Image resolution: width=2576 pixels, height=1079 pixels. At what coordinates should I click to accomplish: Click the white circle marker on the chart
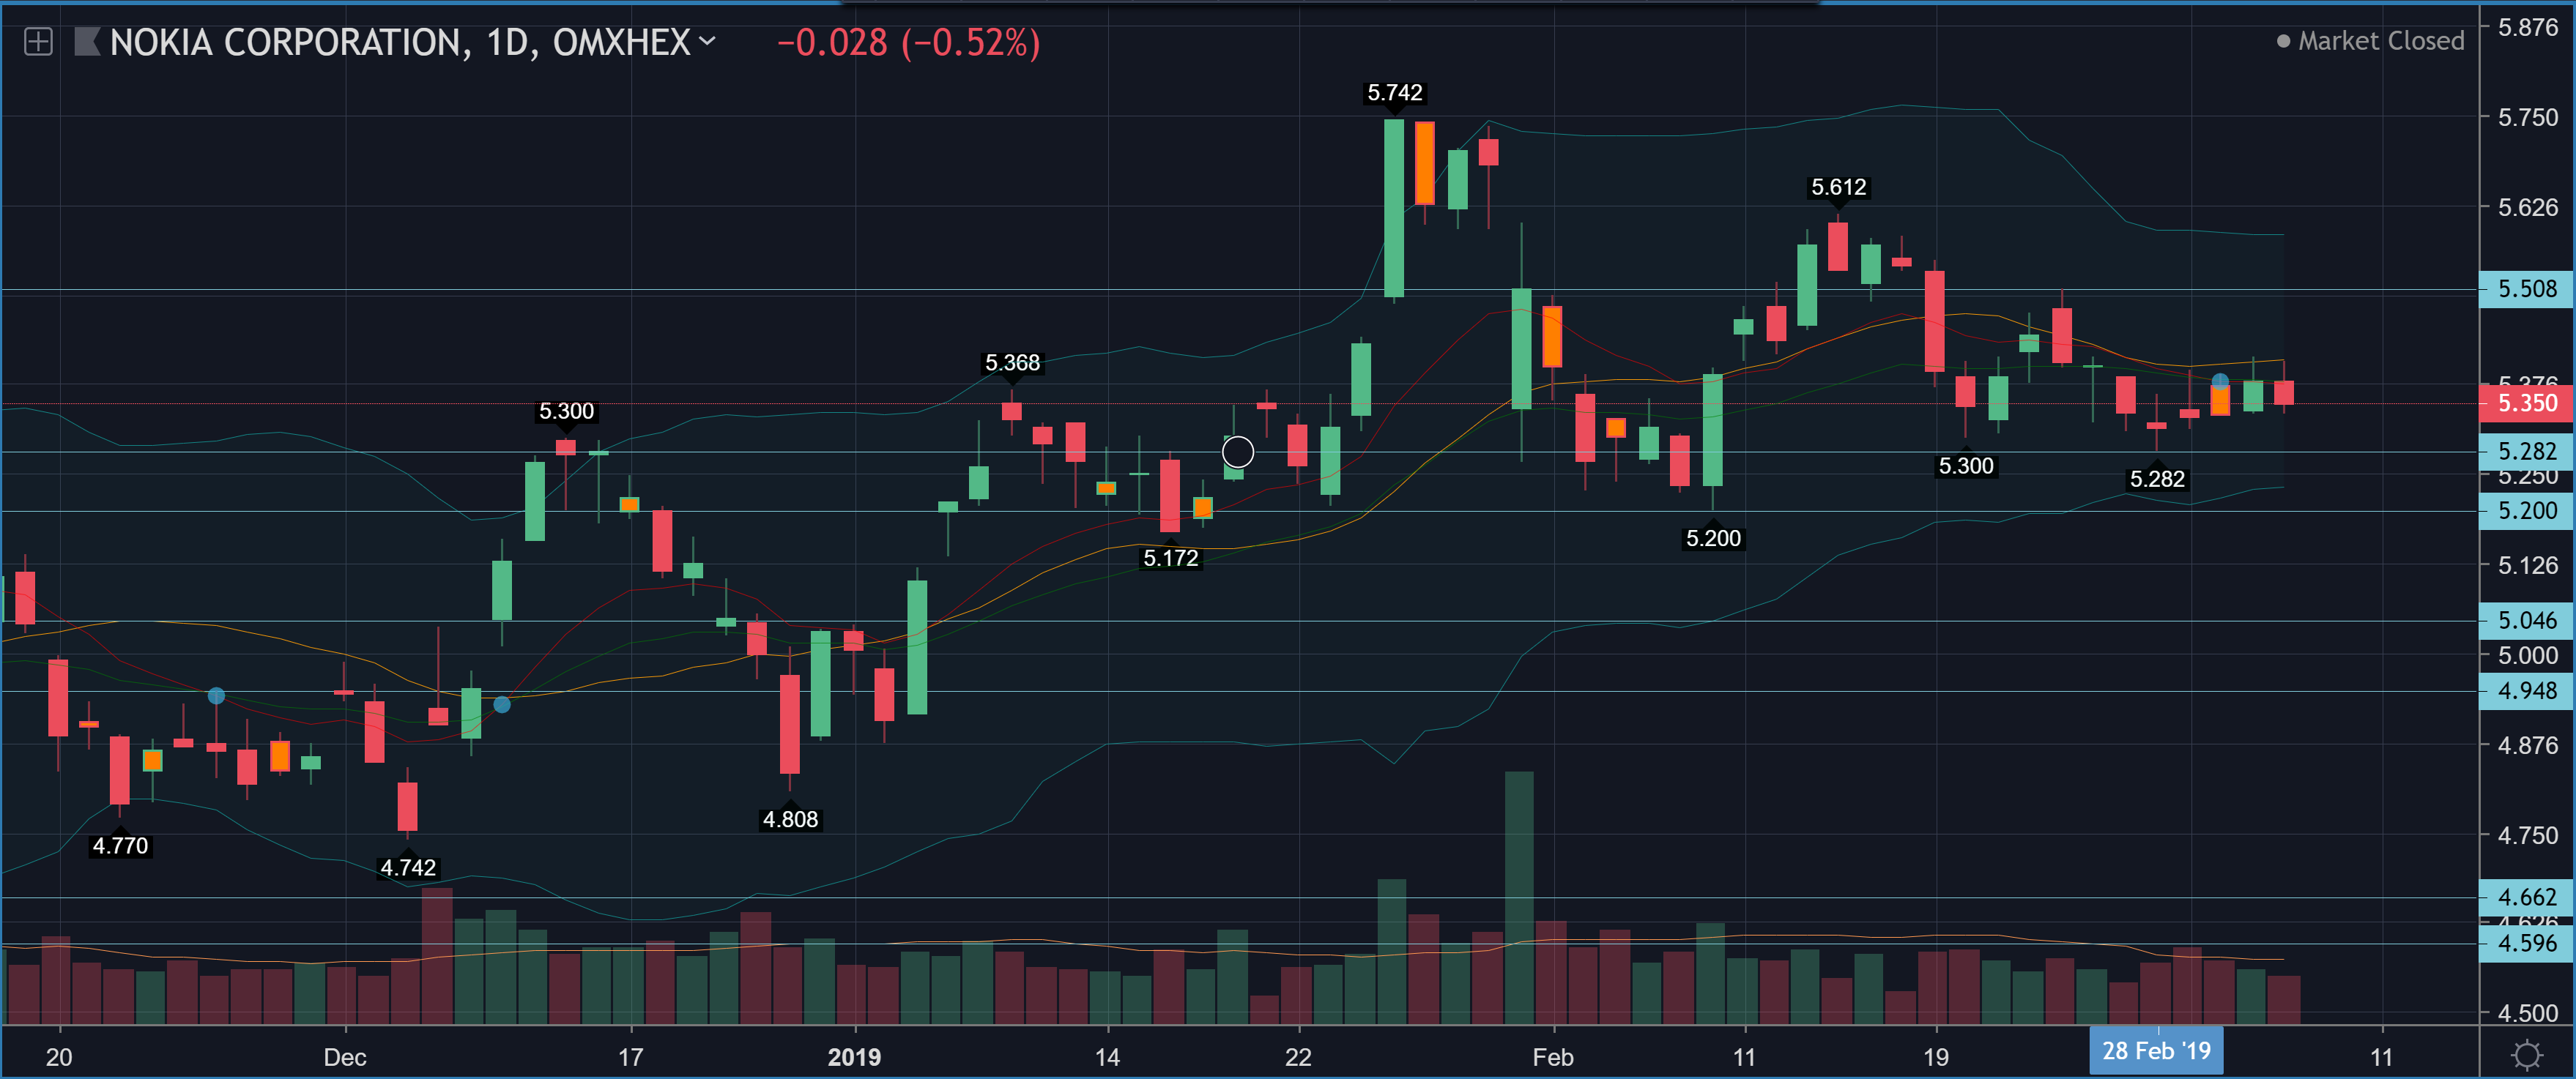tap(1237, 452)
